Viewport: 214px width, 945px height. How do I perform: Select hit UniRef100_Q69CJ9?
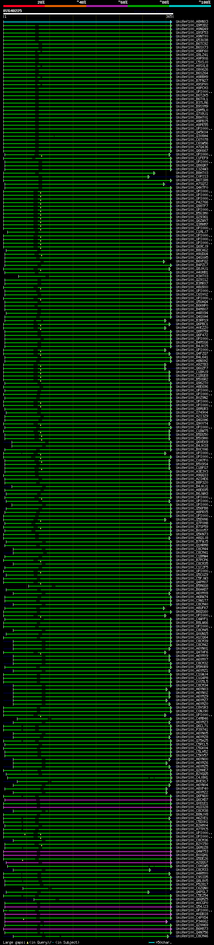(x=192, y=247)
